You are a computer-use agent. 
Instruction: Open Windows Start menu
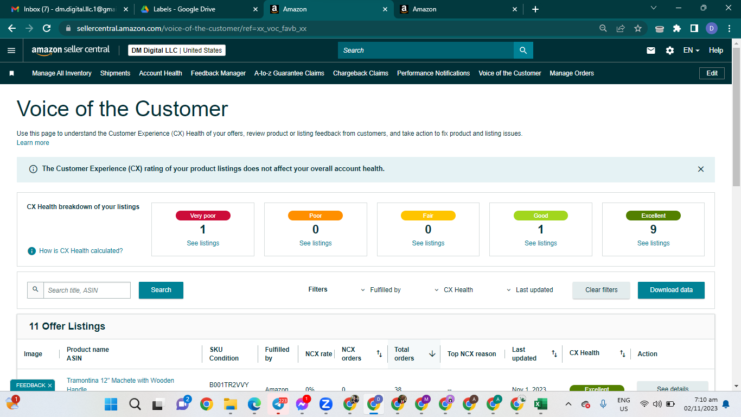(x=111, y=404)
